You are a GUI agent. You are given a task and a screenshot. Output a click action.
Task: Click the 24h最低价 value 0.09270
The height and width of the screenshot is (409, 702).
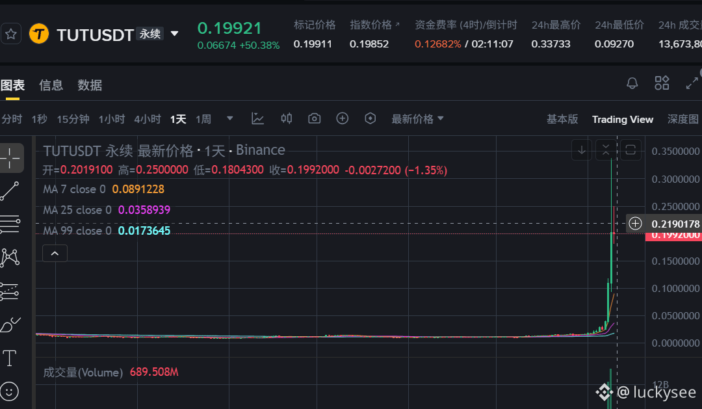pos(614,44)
